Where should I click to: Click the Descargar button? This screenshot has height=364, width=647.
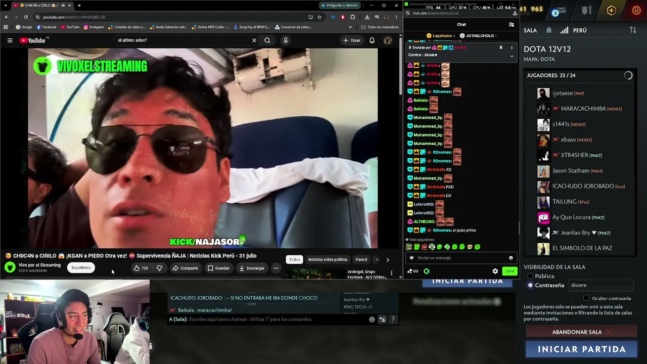(x=252, y=268)
